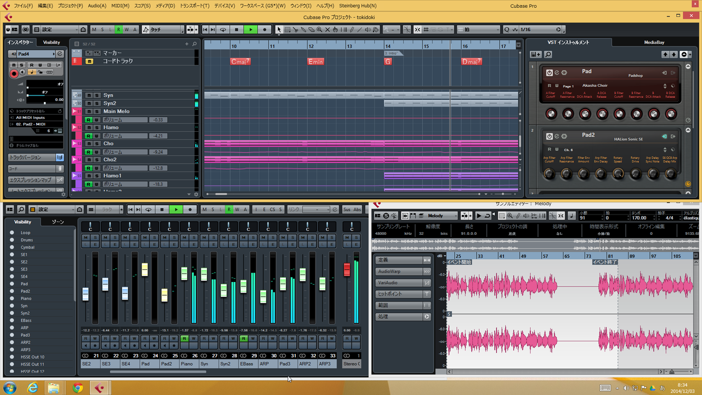Start playback in the project window transport

(250, 30)
